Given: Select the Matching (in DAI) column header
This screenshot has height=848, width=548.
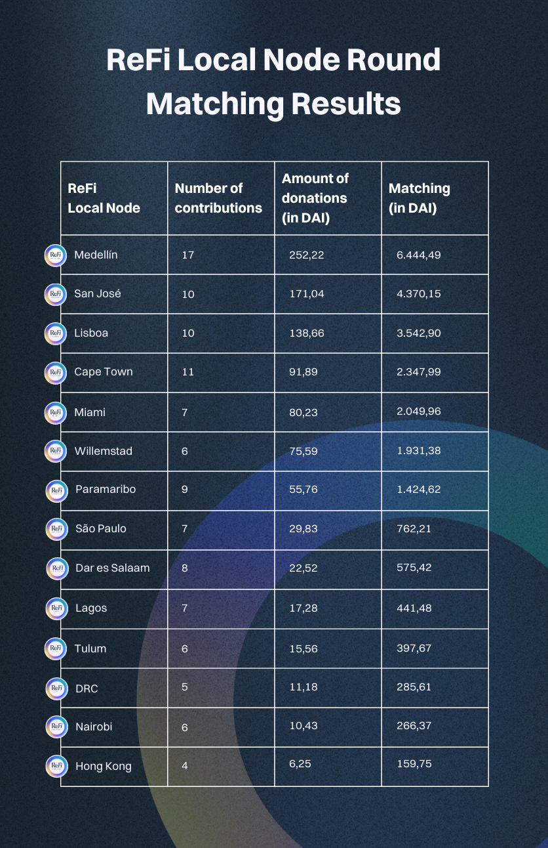Looking at the screenshot, I should point(420,198).
